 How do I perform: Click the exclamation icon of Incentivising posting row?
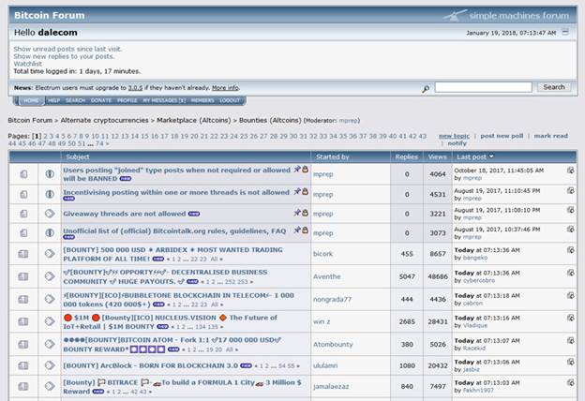pos(50,194)
